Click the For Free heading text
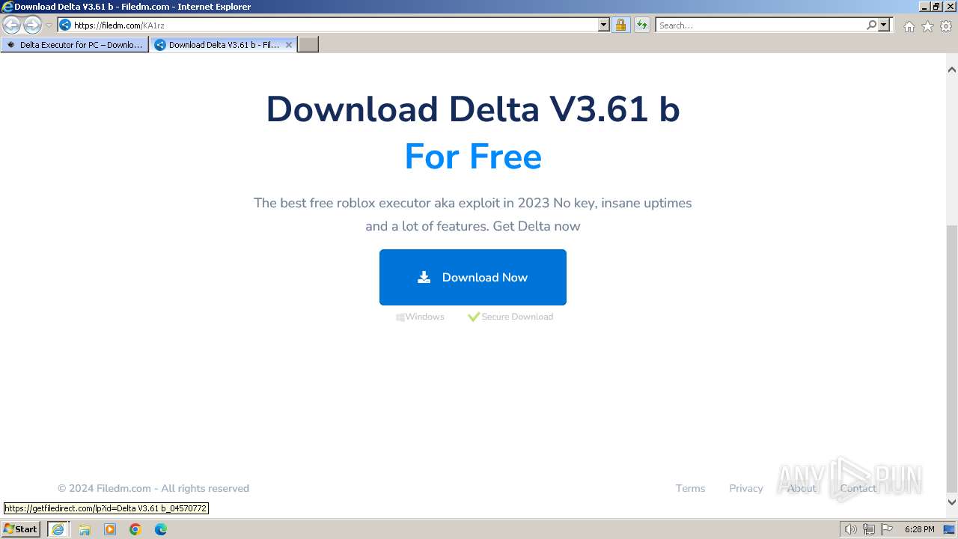The image size is (958, 539). 473,156
